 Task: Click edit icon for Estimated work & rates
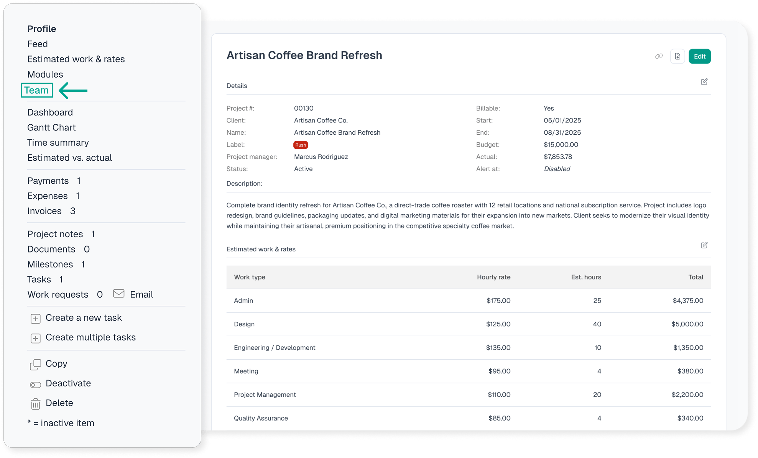coord(704,245)
